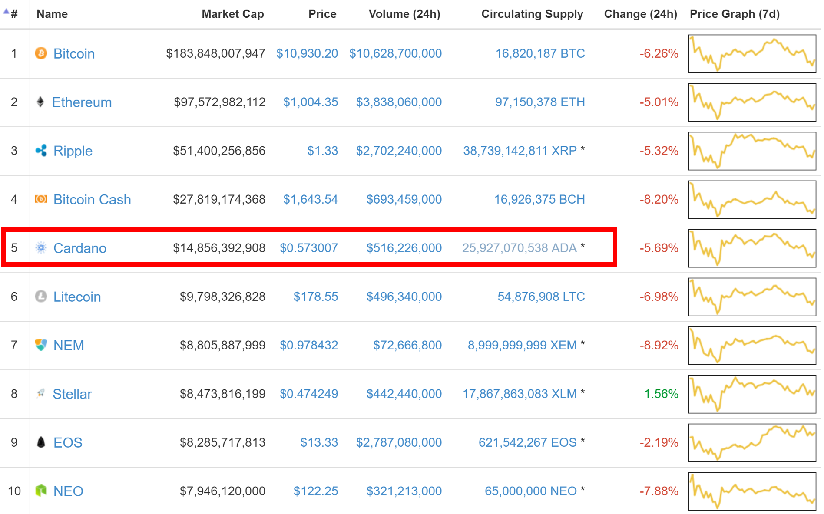Sort table by Change (24h) header
The height and width of the screenshot is (514, 824).
641,14
